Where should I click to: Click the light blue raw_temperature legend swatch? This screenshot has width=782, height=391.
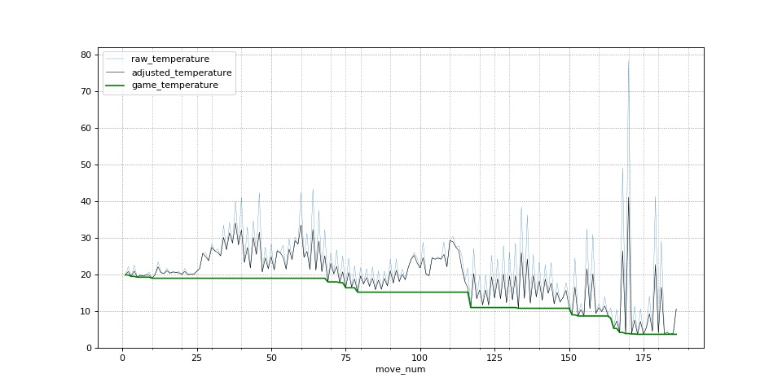(116, 59)
